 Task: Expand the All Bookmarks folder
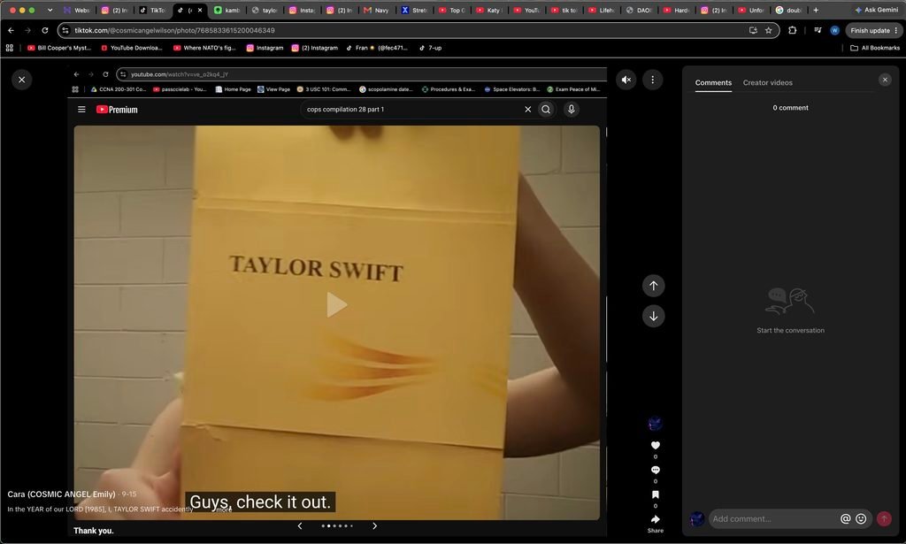click(x=875, y=48)
